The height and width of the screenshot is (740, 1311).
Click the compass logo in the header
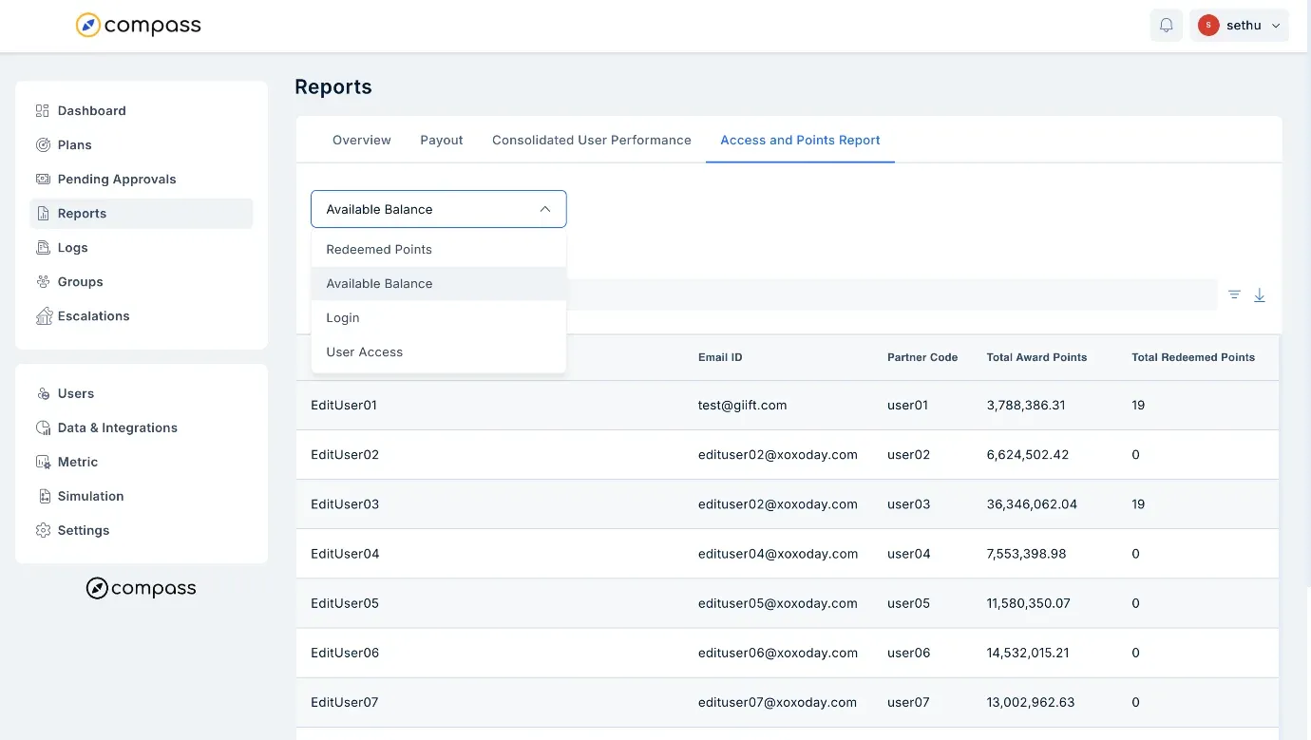[x=139, y=26]
